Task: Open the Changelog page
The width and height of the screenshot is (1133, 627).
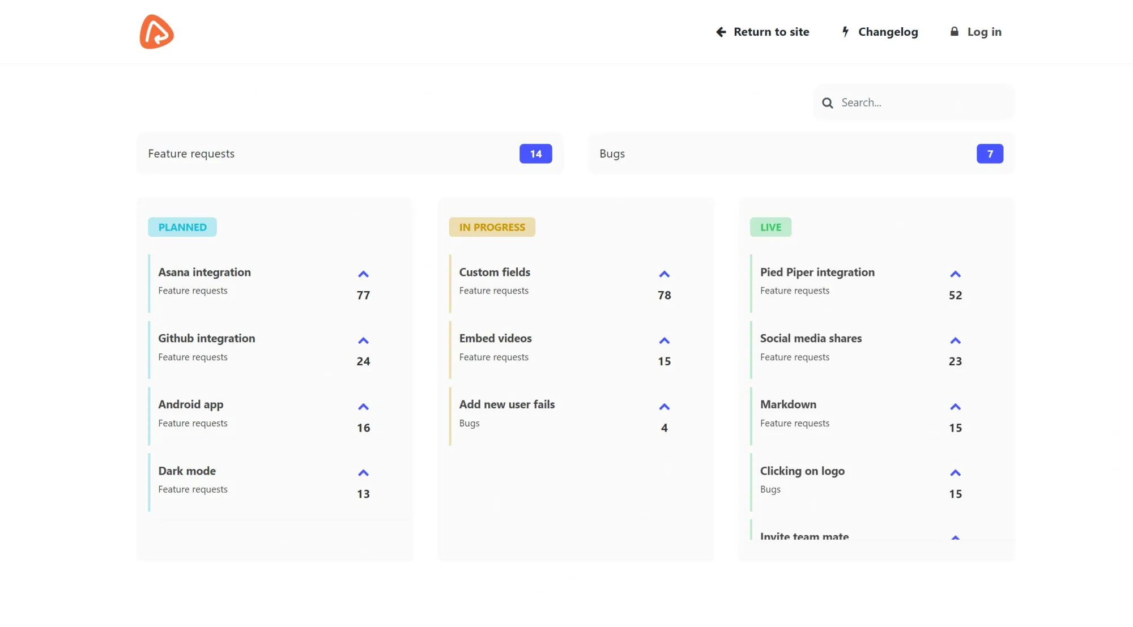Action: click(880, 32)
